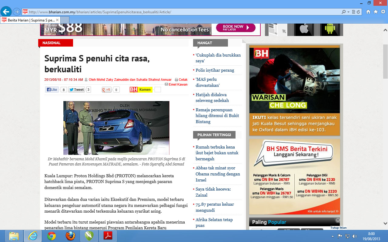Click the iBH Warisan Che Long advertisement
The height and width of the screenshot is (242, 388).
(295, 90)
